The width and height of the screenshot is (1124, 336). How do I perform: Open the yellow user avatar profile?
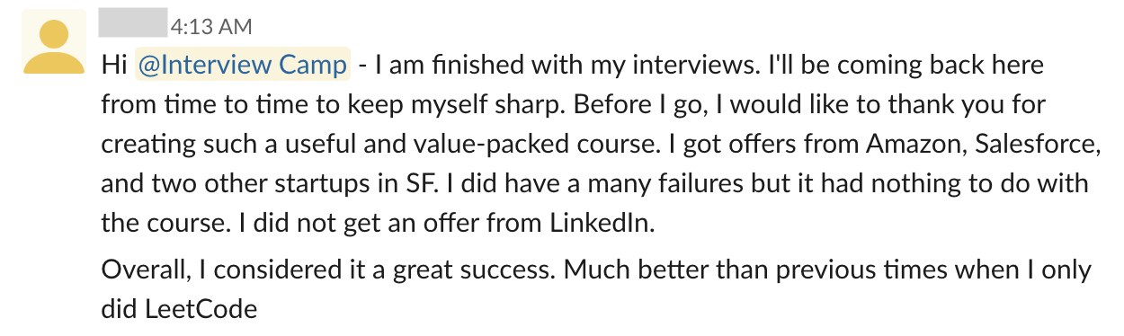point(54,41)
